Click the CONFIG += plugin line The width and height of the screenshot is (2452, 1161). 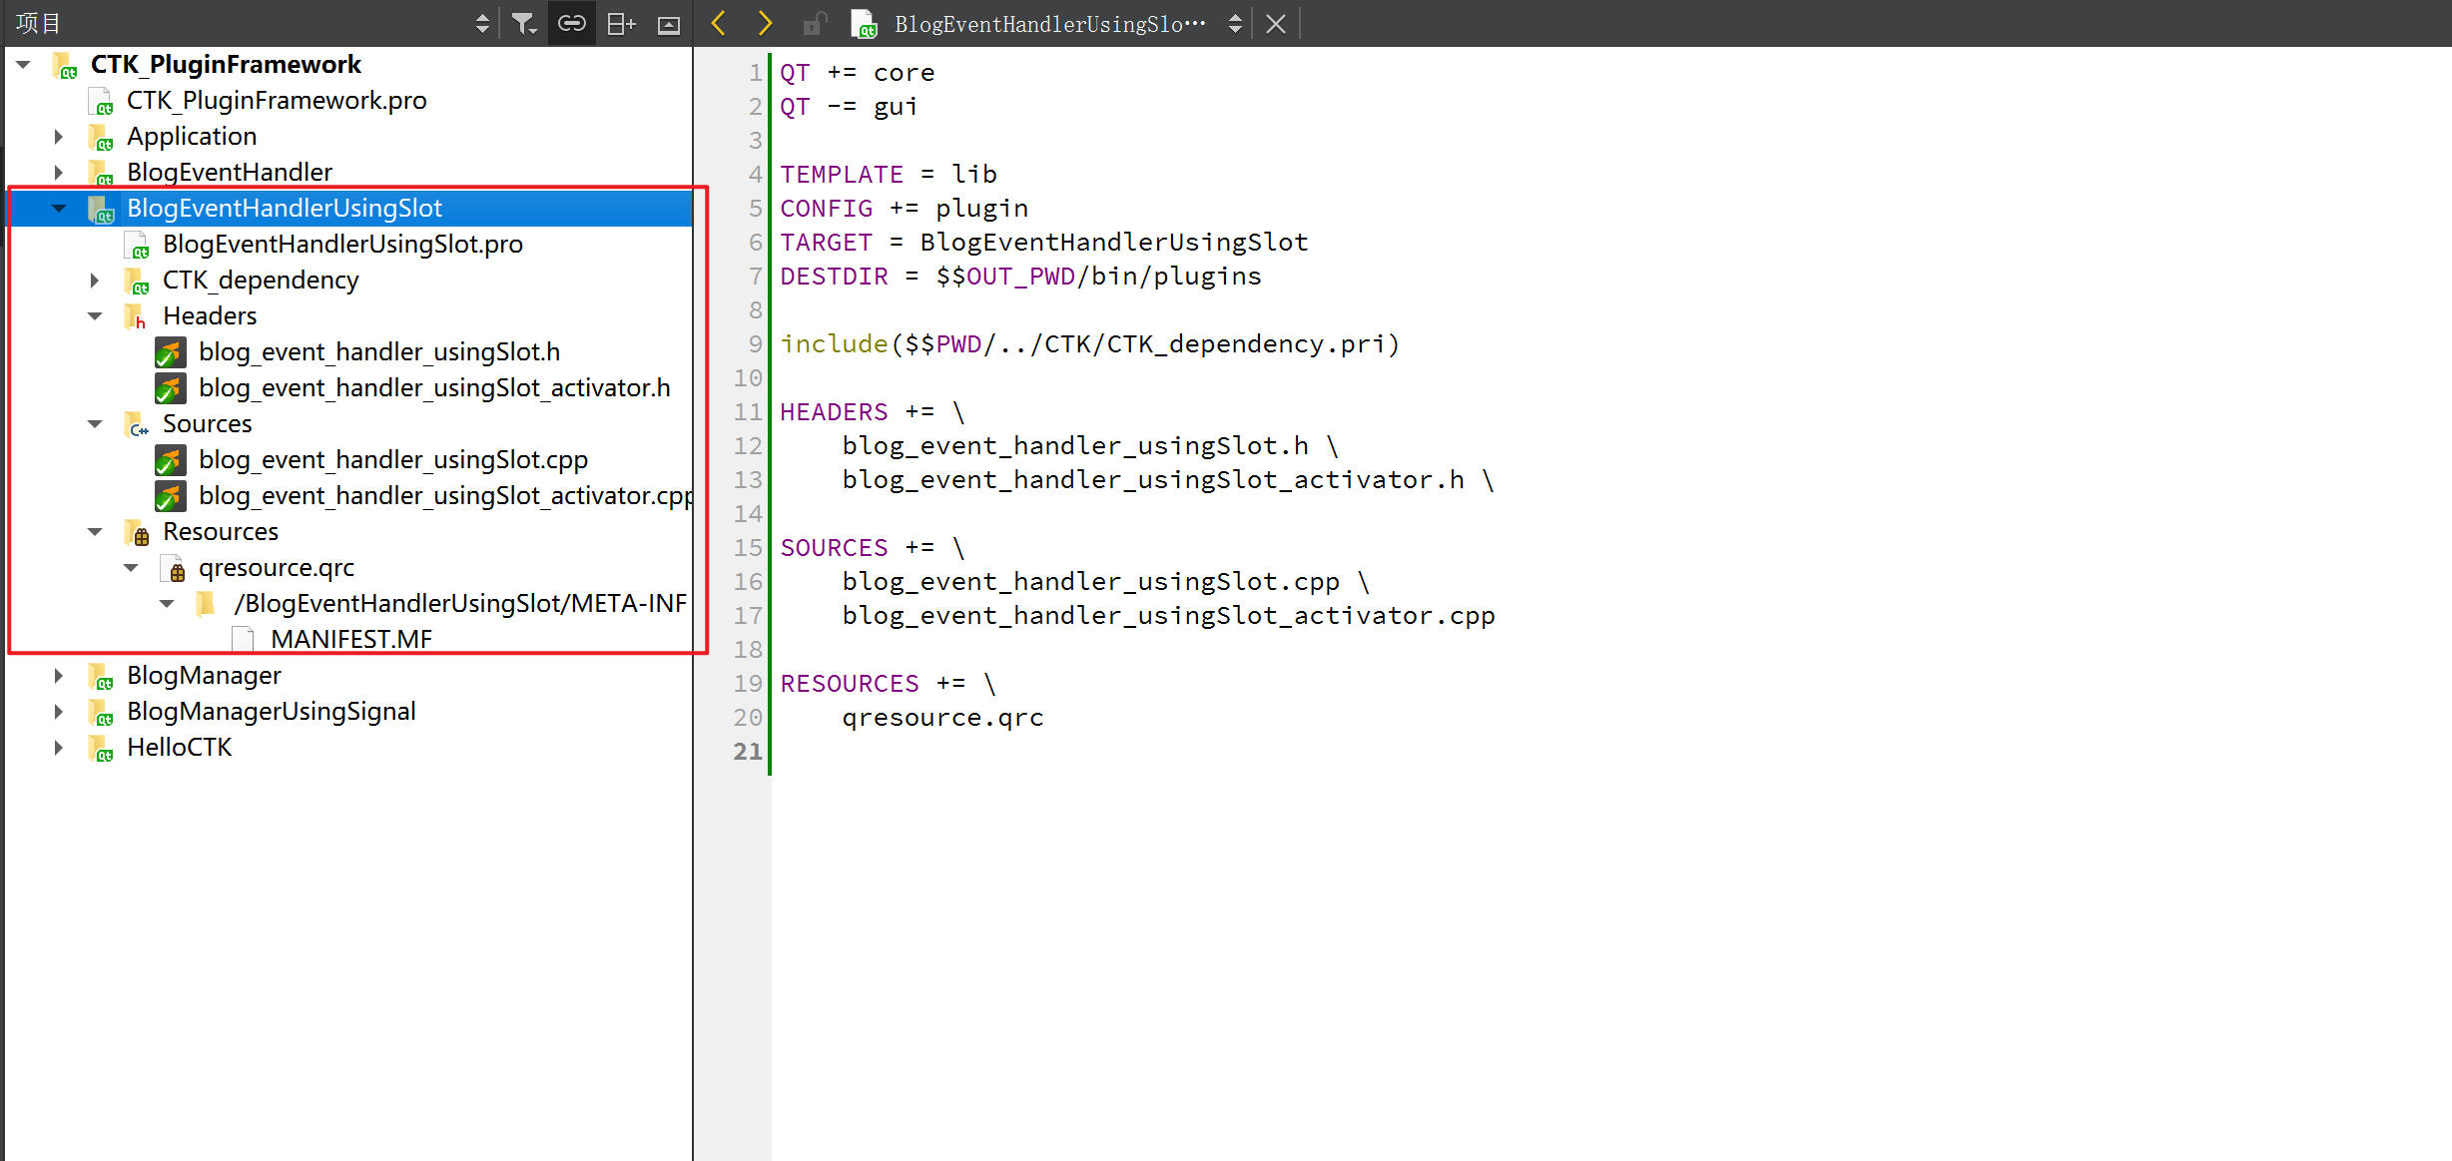904,209
